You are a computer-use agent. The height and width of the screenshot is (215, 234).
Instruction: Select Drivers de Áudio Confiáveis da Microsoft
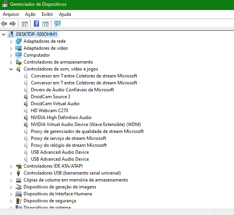coord(72,90)
